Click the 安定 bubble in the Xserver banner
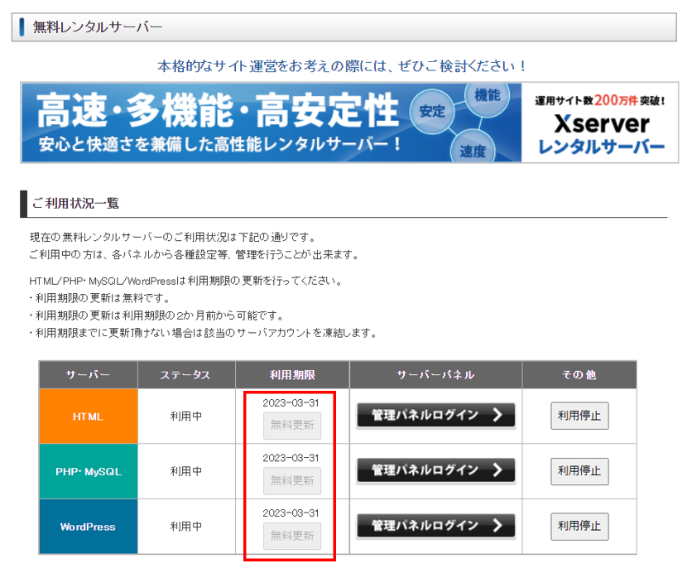692x573 pixels. 432,111
